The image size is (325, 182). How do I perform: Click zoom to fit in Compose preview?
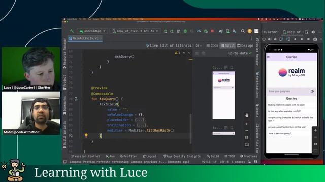click(x=247, y=144)
